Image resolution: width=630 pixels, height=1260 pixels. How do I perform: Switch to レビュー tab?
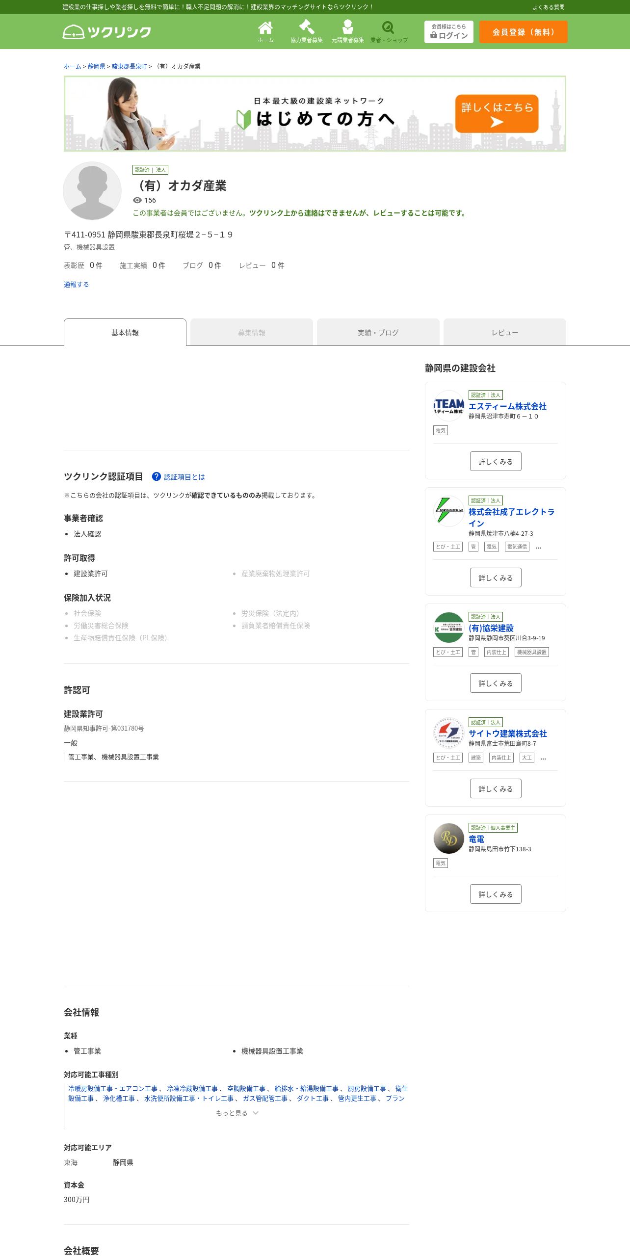[505, 332]
